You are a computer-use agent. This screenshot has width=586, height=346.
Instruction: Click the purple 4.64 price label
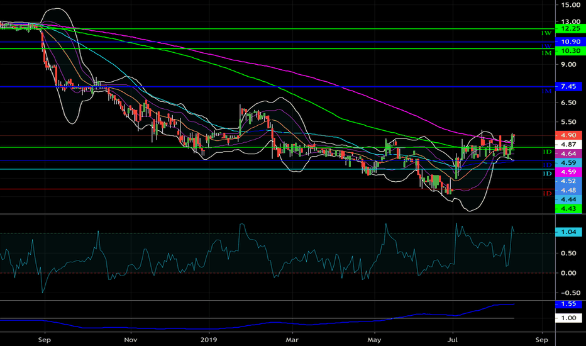point(568,153)
